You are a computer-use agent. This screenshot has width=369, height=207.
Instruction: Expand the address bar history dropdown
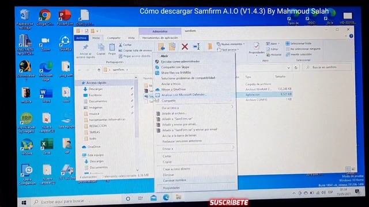[x=288, y=68]
